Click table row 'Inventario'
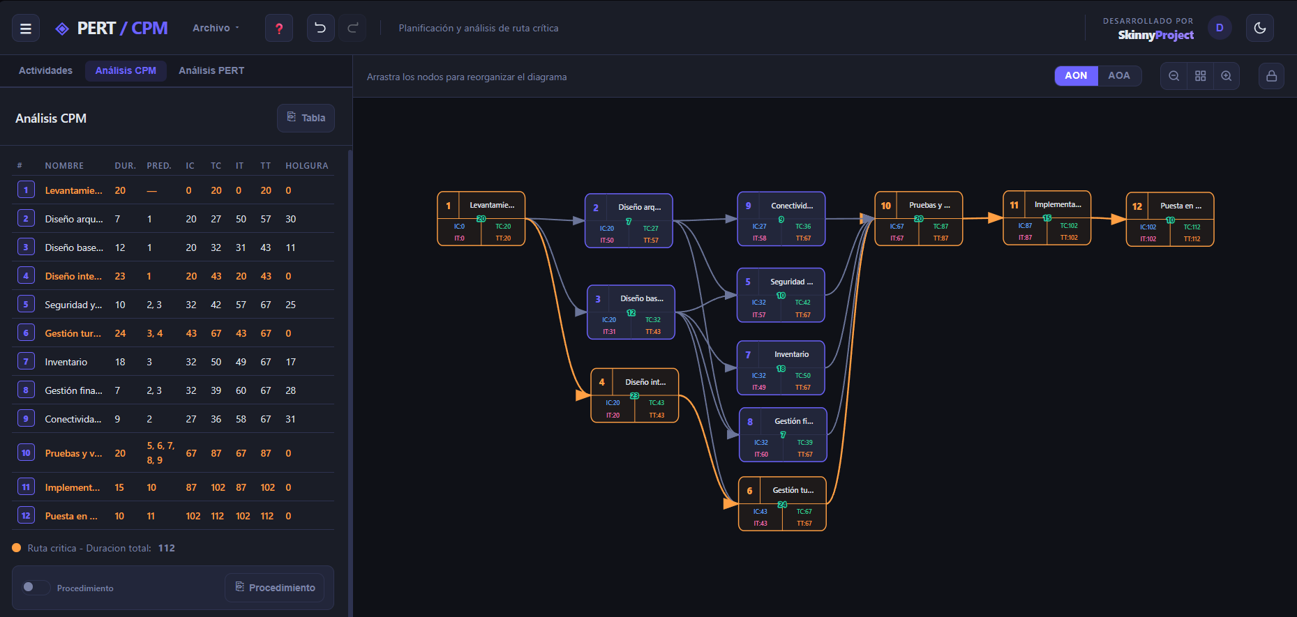 coord(173,362)
